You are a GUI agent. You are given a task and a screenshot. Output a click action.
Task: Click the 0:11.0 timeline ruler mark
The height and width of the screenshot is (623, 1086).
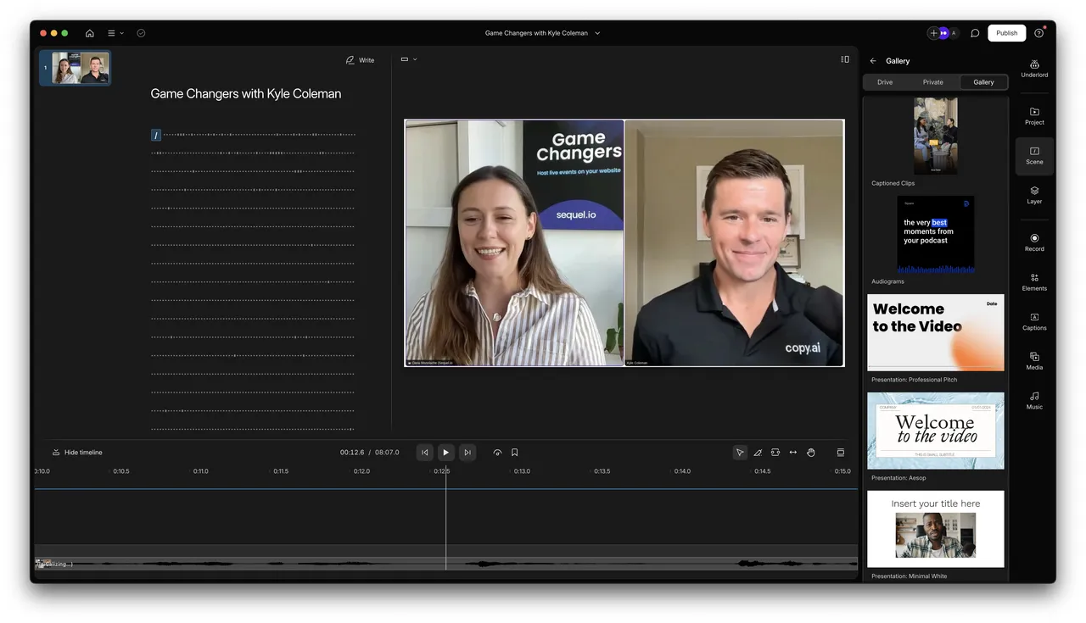tap(201, 471)
